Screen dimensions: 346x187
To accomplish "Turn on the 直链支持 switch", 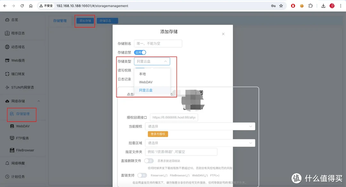I will click(142, 175).
